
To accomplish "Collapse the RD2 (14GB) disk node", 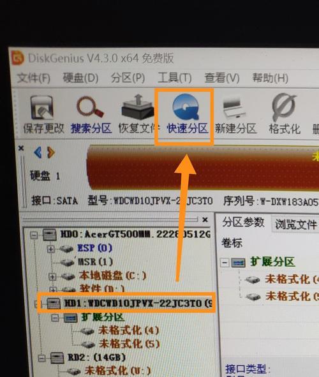I will click(x=41, y=359).
